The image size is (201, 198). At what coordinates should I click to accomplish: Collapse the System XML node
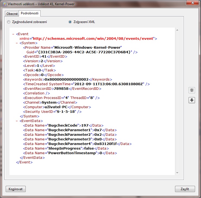pos(17,43)
